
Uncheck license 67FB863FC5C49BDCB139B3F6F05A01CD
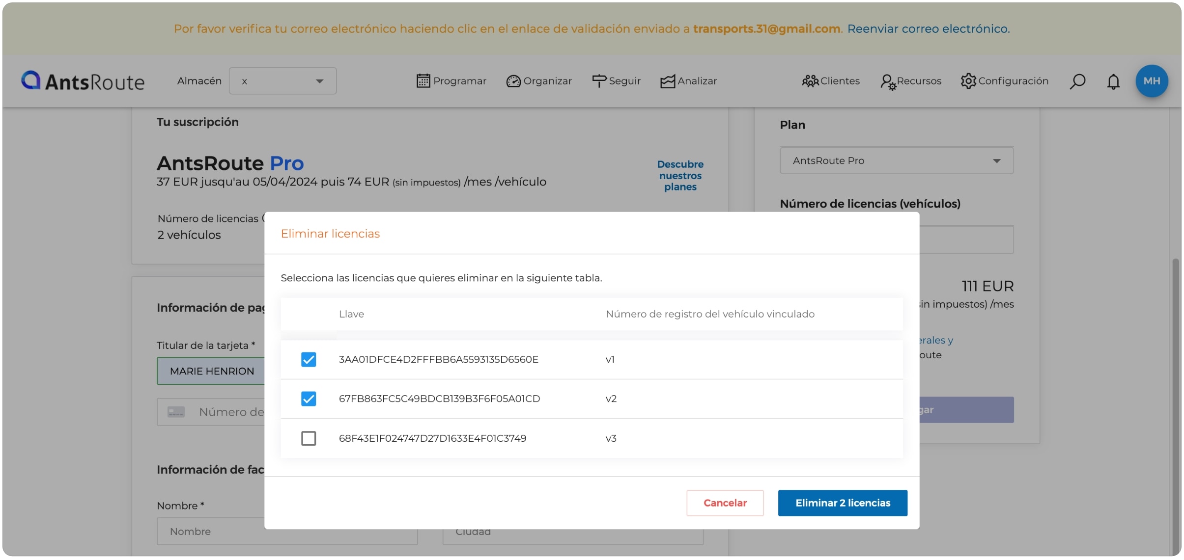point(309,399)
